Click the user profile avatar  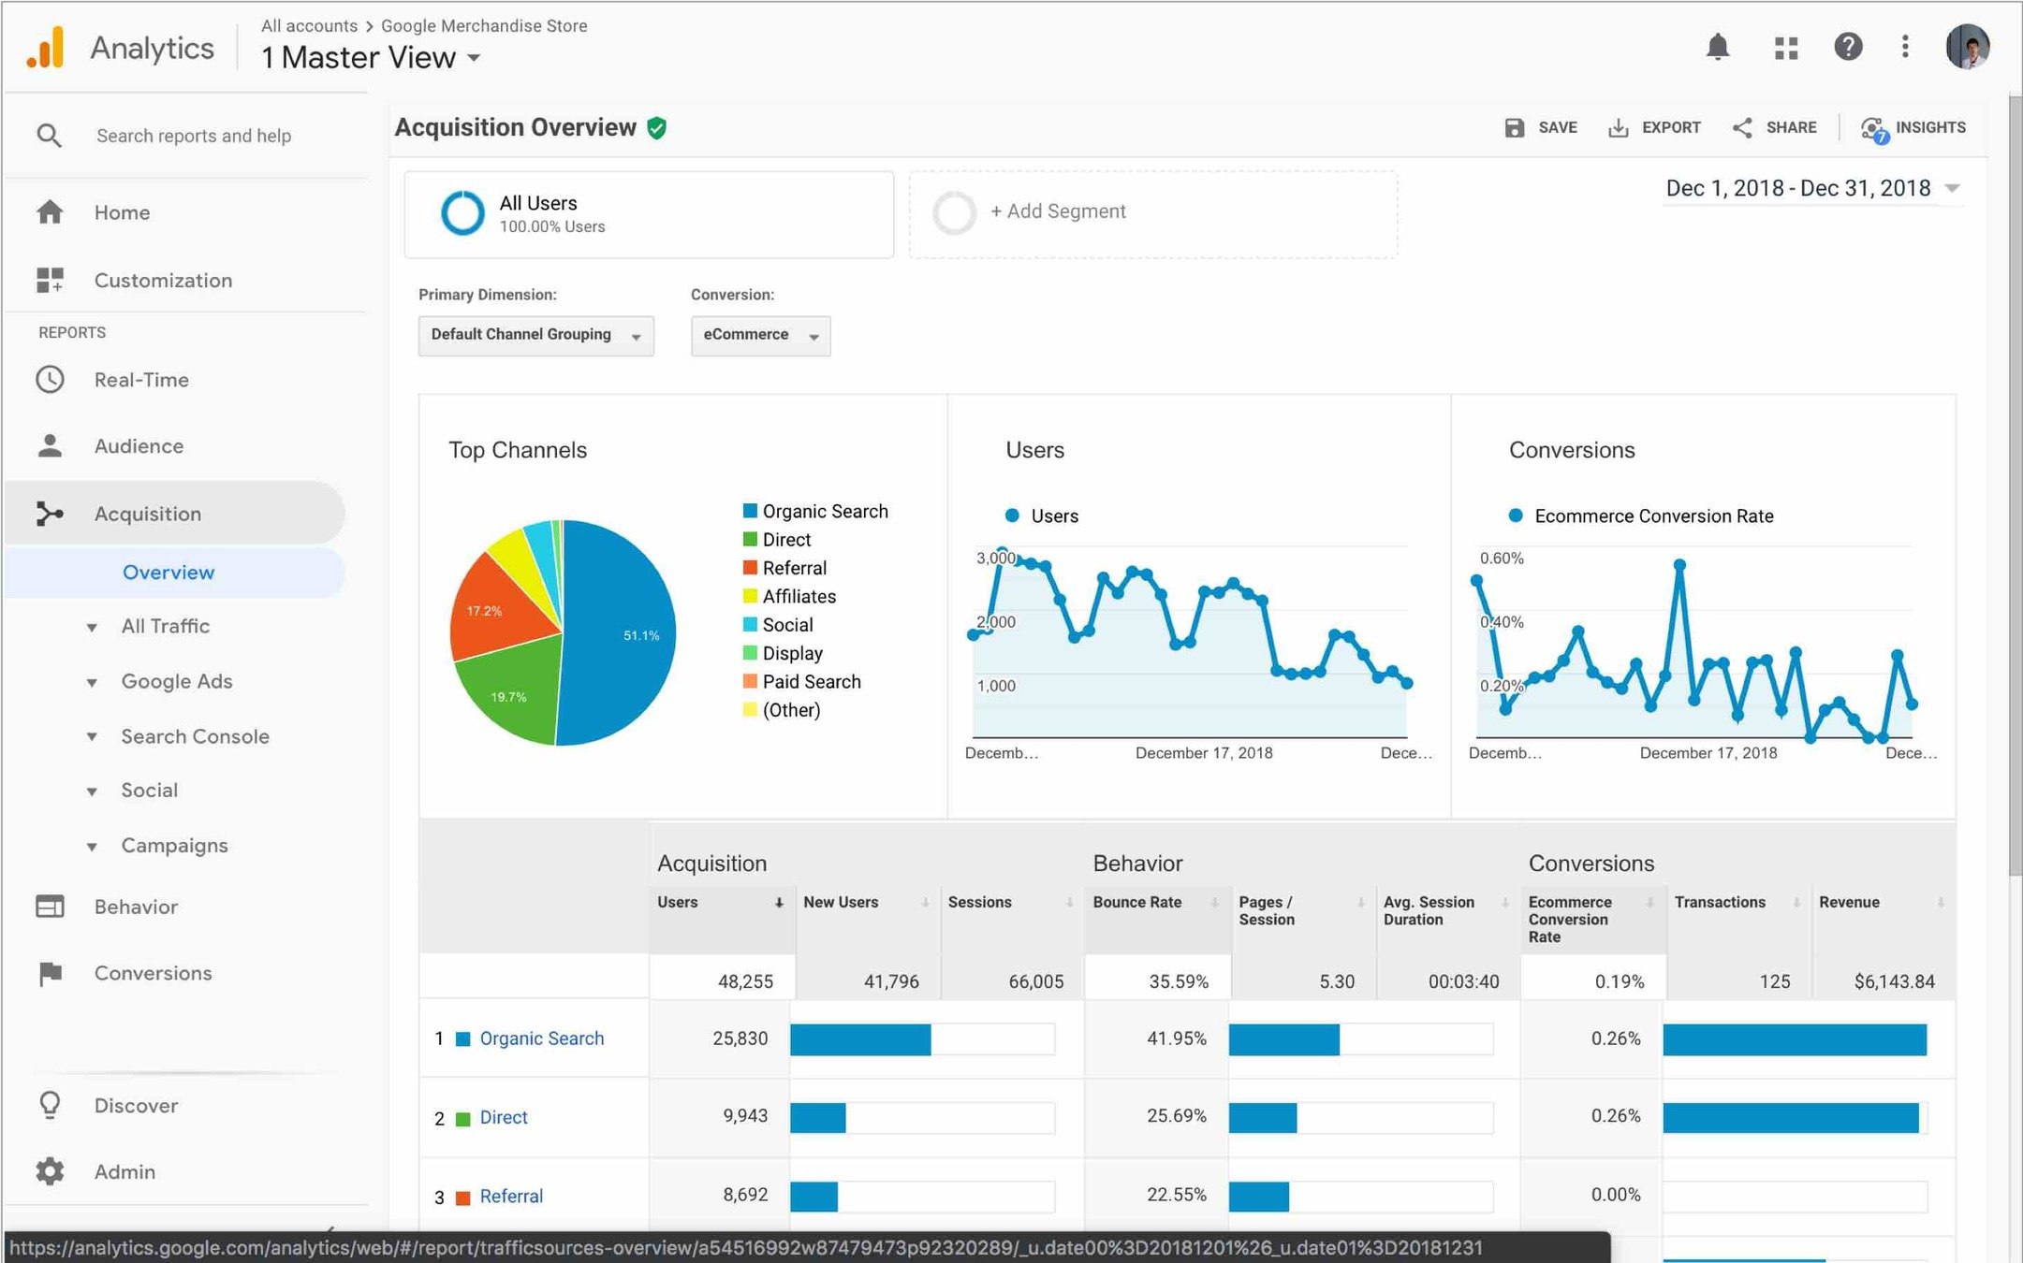point(1967,47)
